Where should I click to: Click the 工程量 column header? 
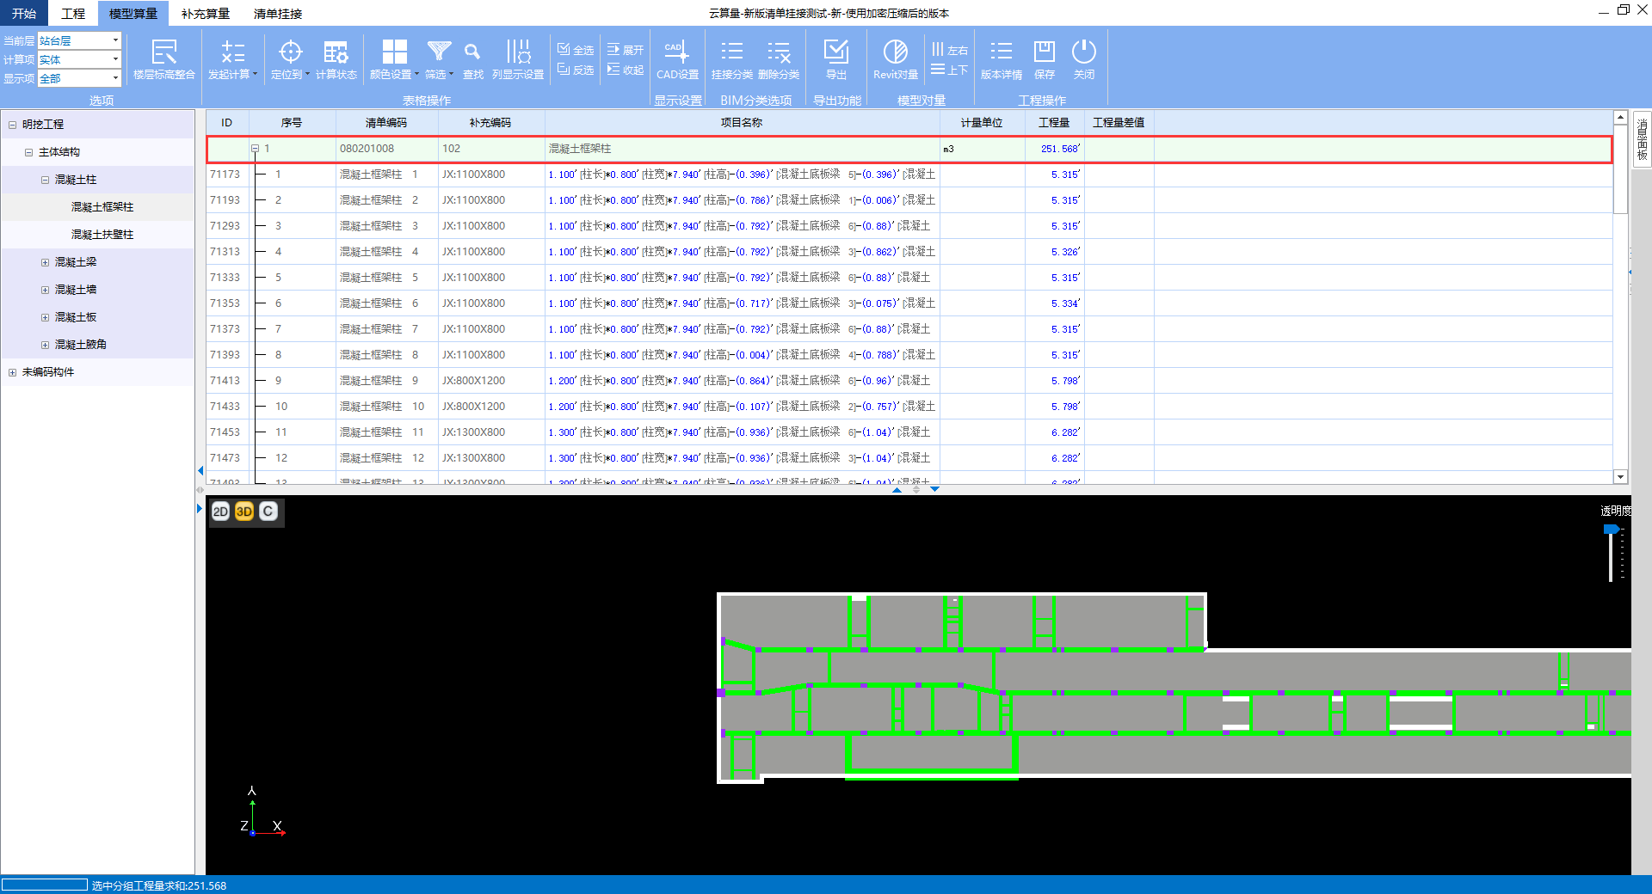(1054, 122)
